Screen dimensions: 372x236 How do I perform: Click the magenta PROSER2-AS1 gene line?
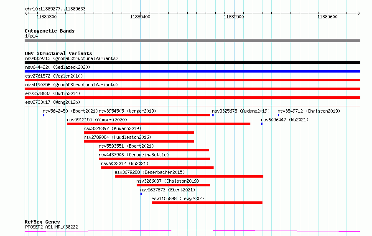(x=192, y=231)
